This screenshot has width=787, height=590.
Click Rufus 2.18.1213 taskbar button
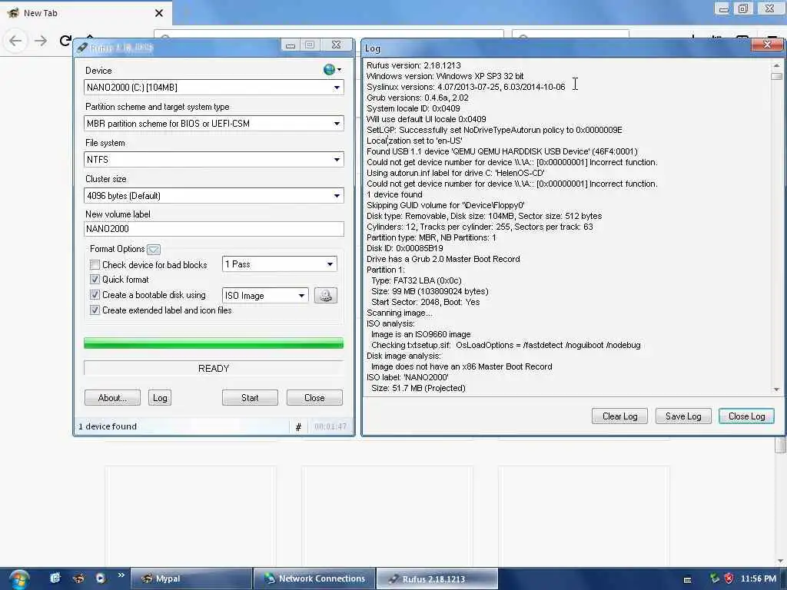[437, 579]
